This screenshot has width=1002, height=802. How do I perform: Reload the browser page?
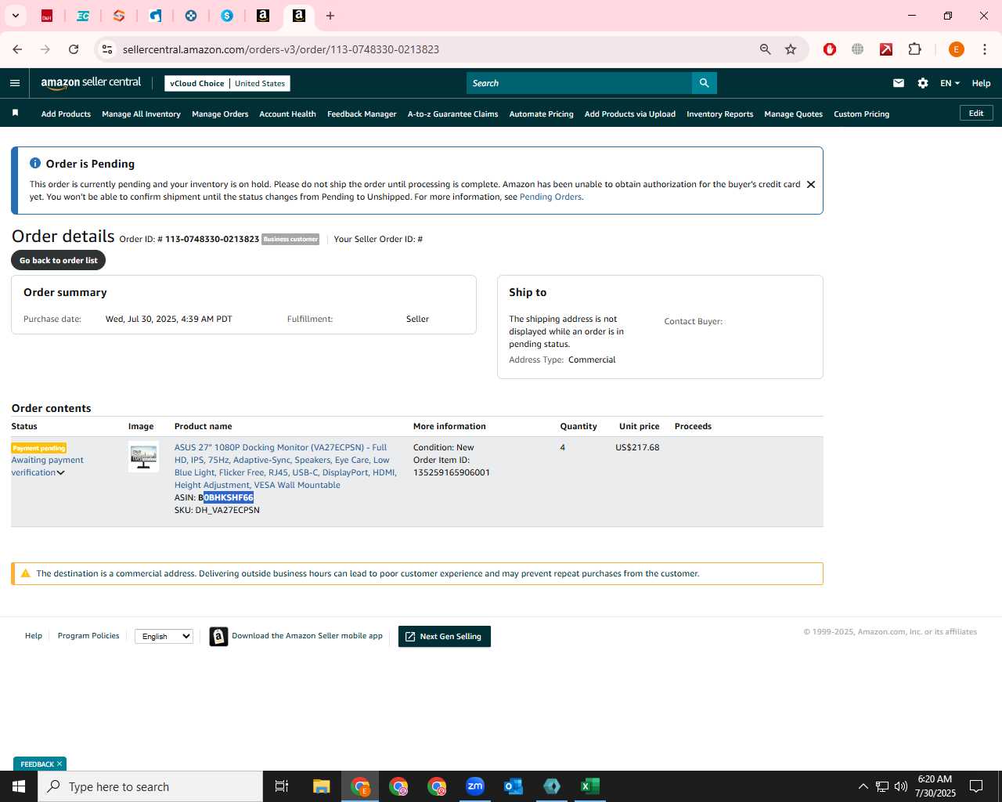point(74,49)
